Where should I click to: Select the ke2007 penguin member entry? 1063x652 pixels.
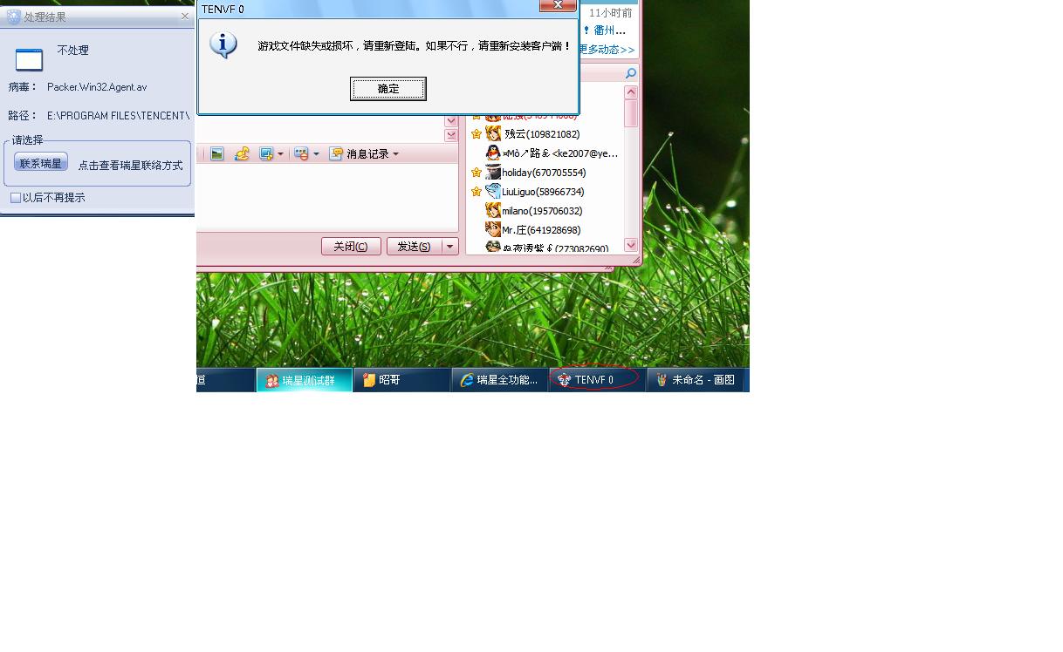tap(552, 153)
